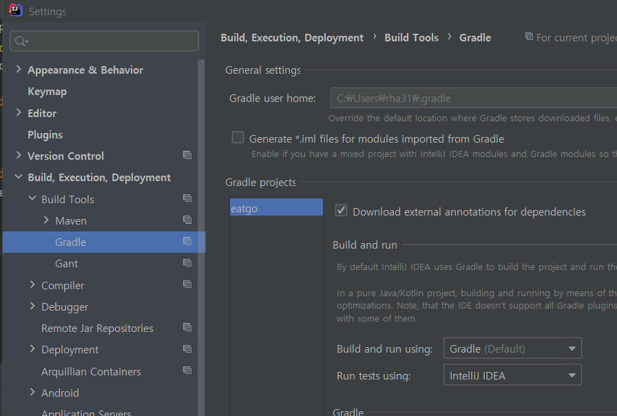Focus the settings search field
The width and height of the screenshot is (617, 416).
click(104, 41)
